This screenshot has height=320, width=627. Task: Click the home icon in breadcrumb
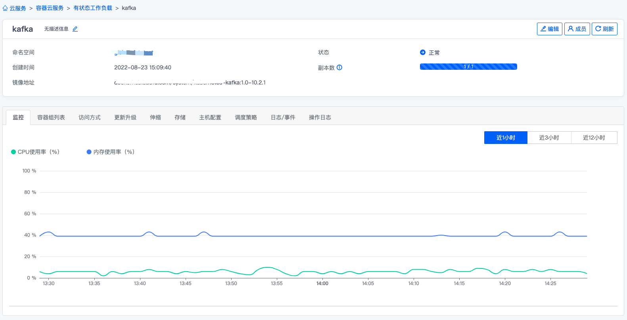(5, 8)
